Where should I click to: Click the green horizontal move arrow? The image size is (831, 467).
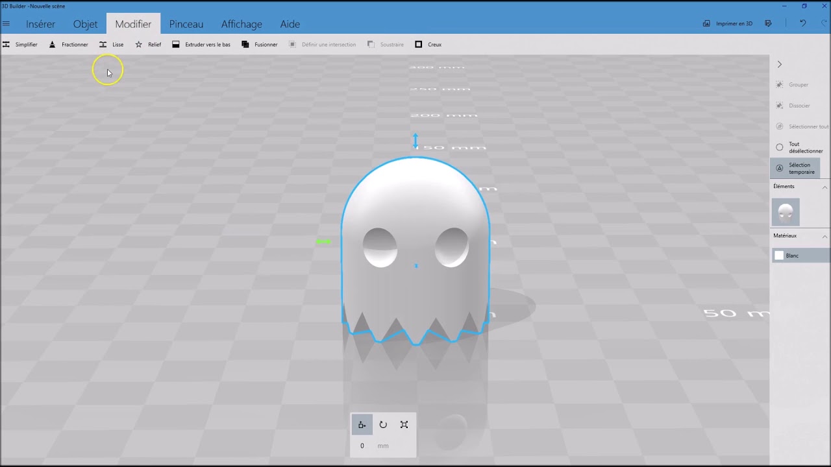[x=324, y=242]
